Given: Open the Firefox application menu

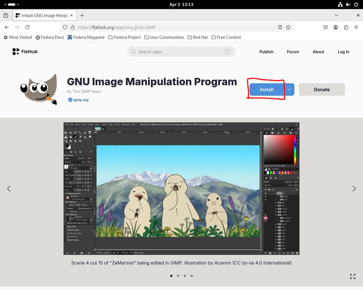Looking at the screenshot, I should [x=356, y=27].
